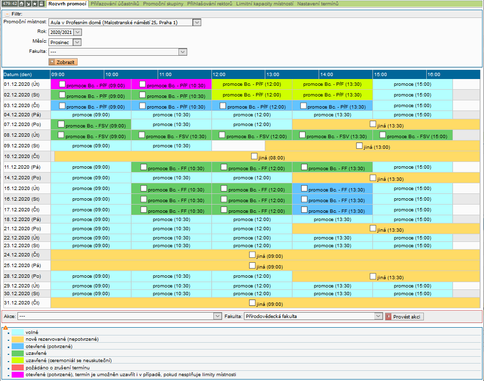This screenshot has width=484, height=381.
Task: Click the star favorites icon
Action: click(34, 4)
